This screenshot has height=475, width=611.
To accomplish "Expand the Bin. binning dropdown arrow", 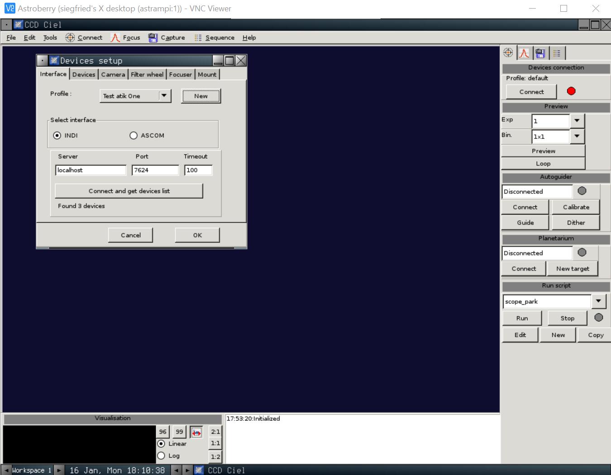I will [577, 136].
